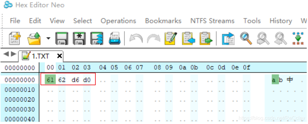Screen dimensions: 308x124
Task: Click the clipboard icon with green arrow
Action: click(x=206, y=38)
